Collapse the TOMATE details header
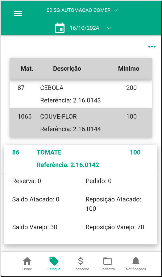 tap(81, 159)
